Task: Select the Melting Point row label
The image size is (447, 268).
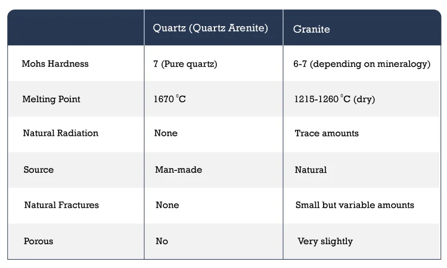Action: click(51, 99)
